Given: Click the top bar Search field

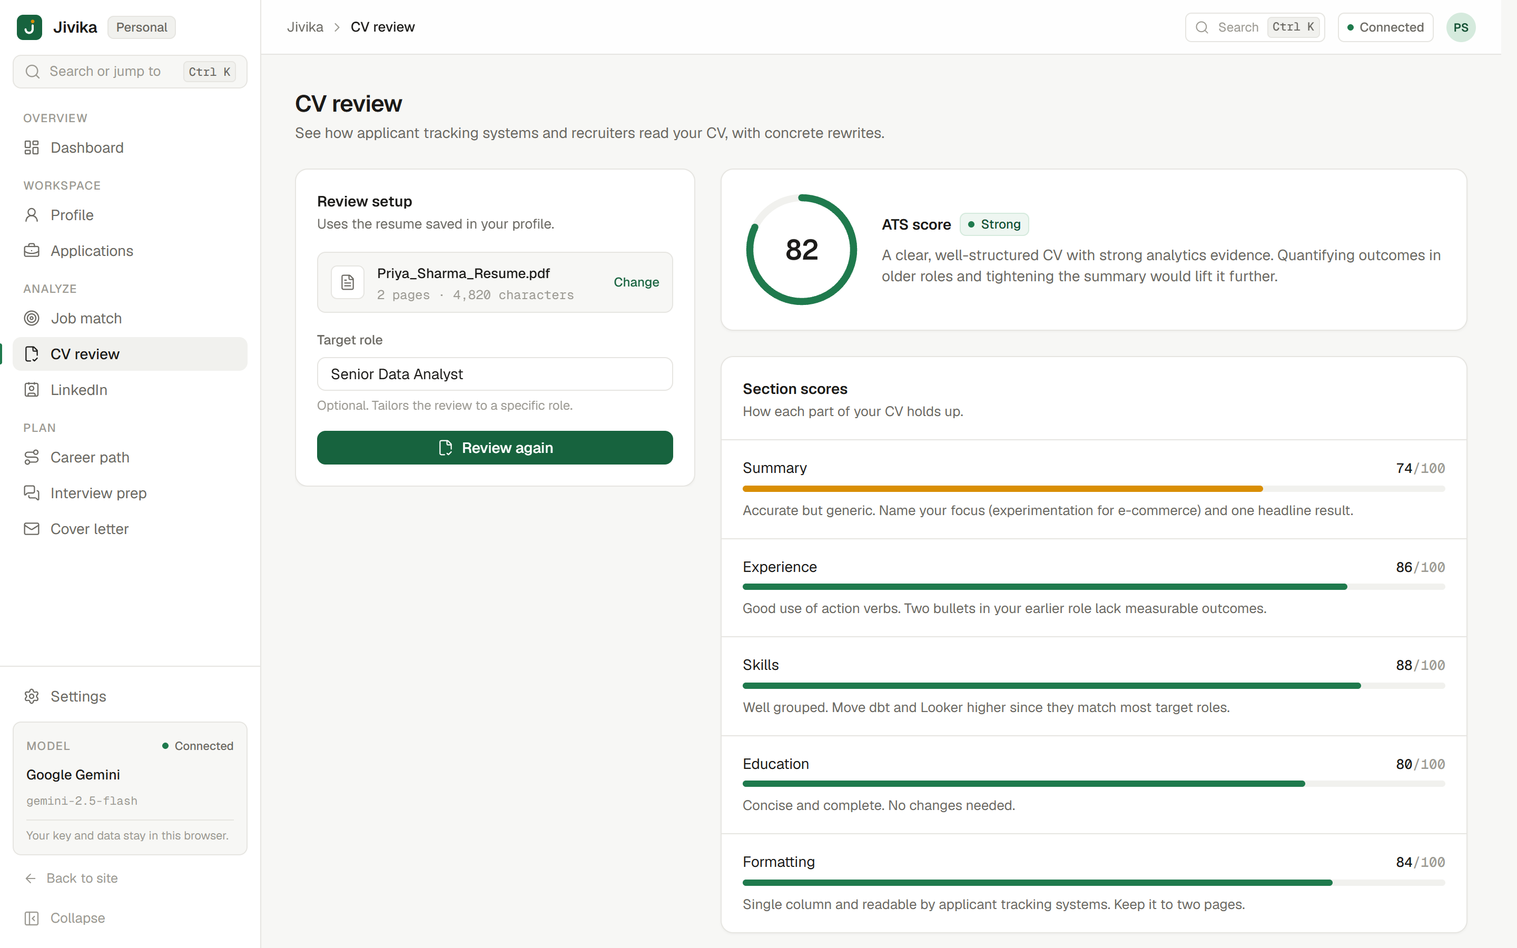Looking at the screenshot, I should (1255, 27).
